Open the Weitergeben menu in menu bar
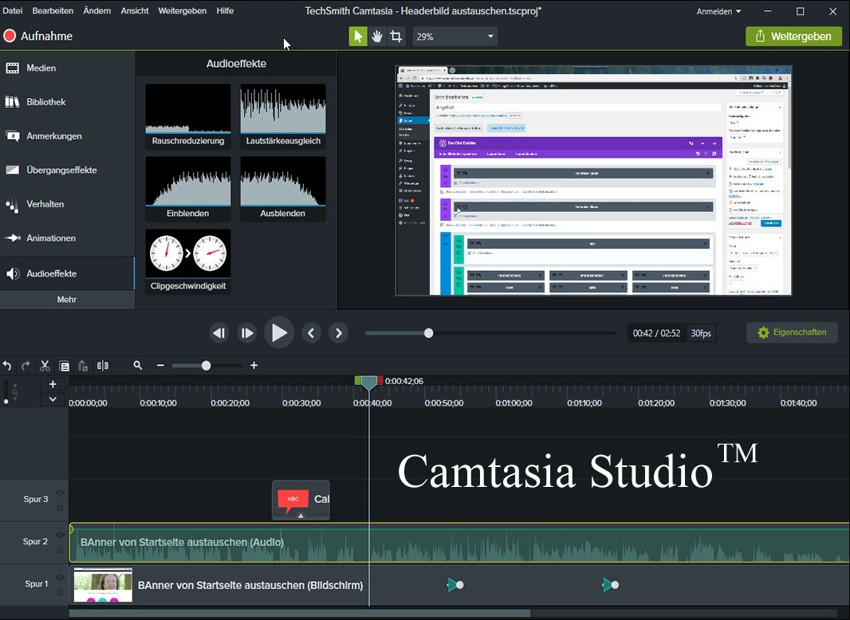This screenshot has height=620, width=850. pos(182,11)
